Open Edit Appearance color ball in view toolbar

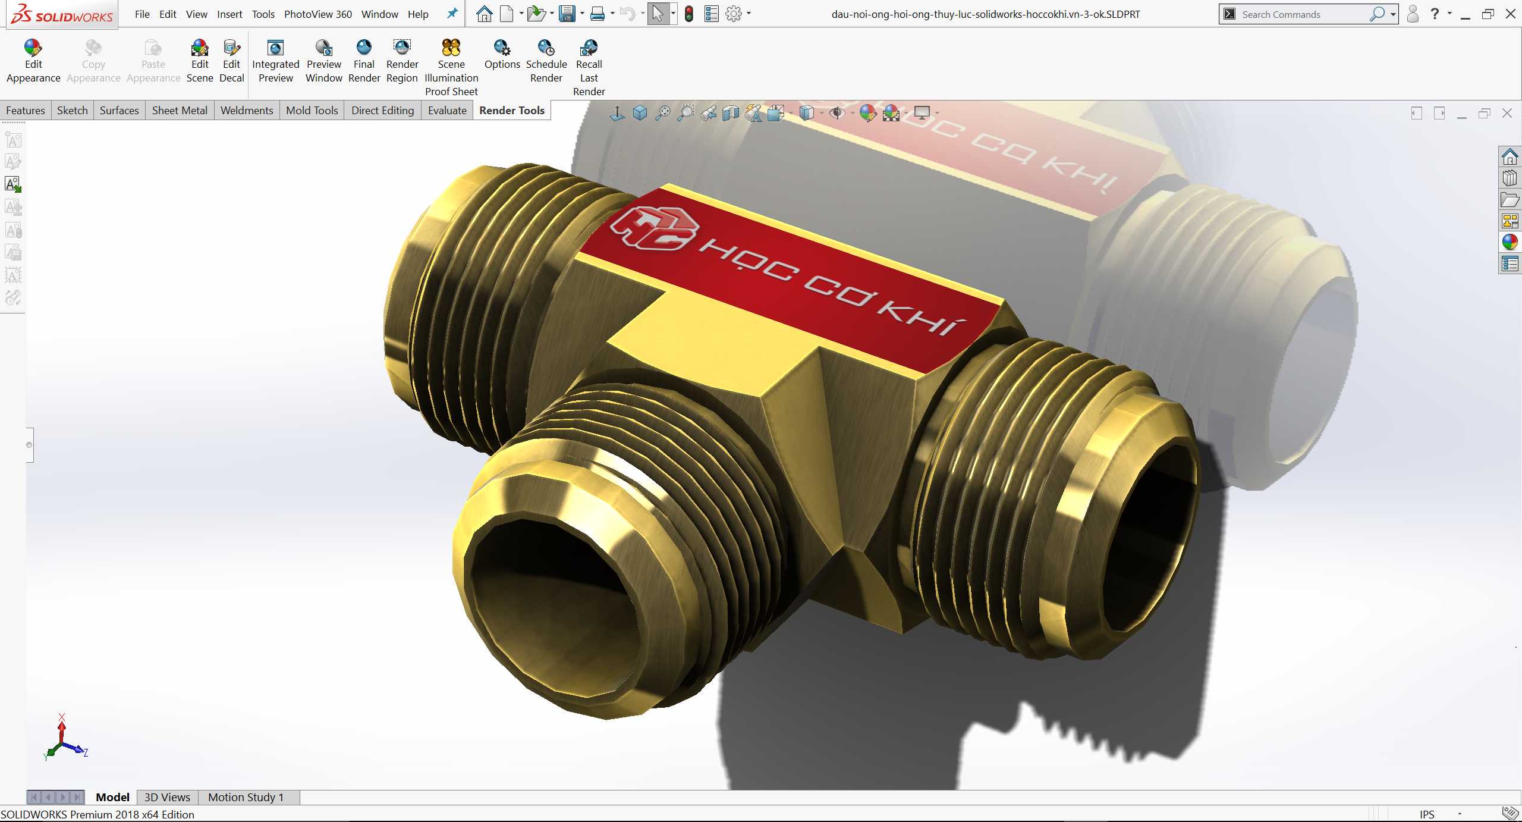pos(867,112)
